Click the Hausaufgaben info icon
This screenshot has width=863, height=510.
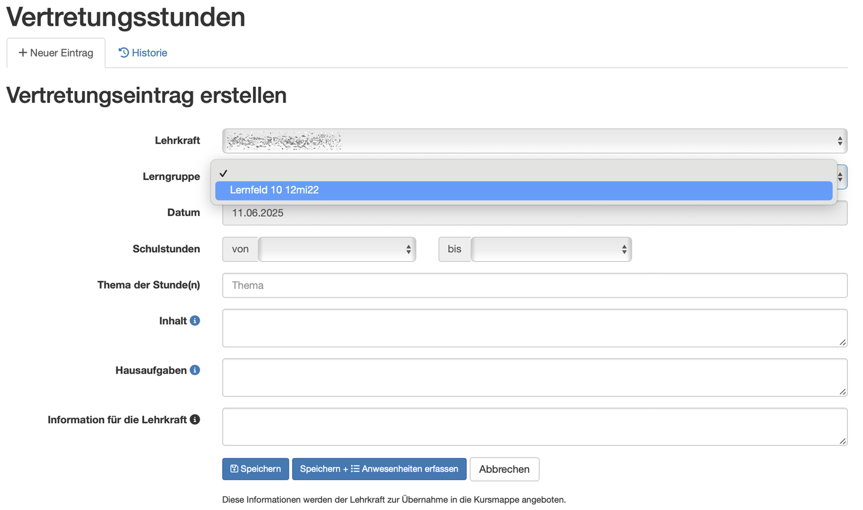[x=195, y=370]
